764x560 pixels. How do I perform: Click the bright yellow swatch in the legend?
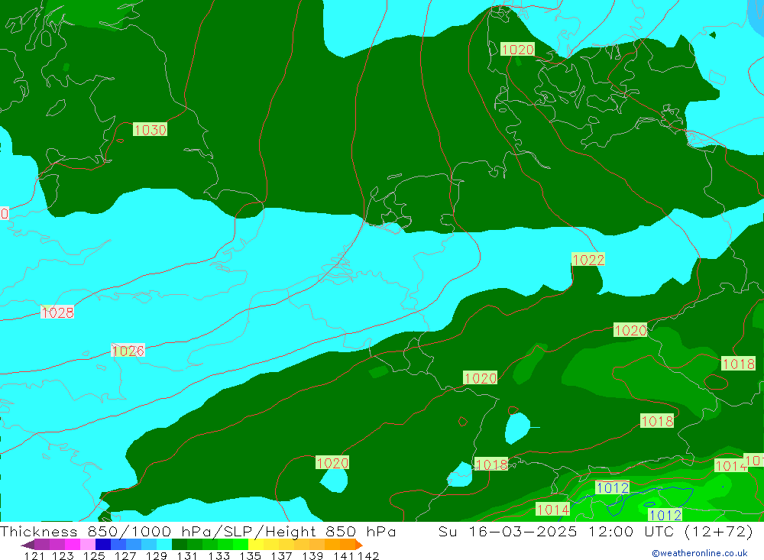[x=256, y=545]
